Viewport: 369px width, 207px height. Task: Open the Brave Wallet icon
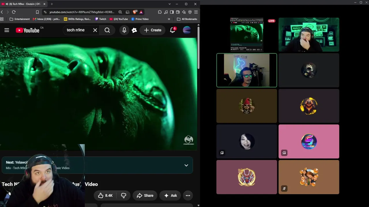tap(178, 12)
